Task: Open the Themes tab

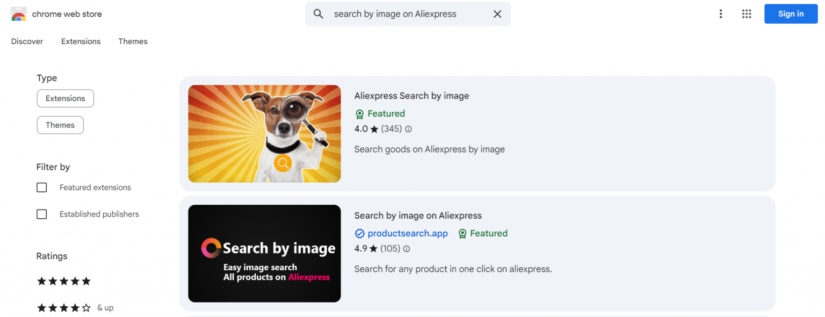Action: coord(133,41)
